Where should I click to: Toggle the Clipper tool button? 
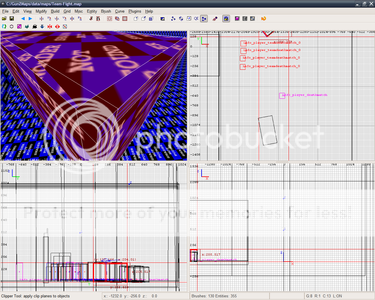click(x=204, y=18)
